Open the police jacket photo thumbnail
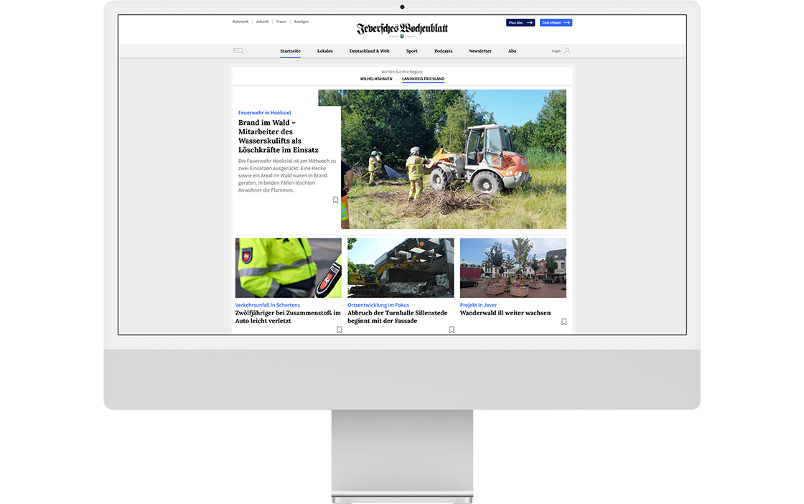Image resolution: width=804 pixels, height=504 pixels. click(288, 268)
